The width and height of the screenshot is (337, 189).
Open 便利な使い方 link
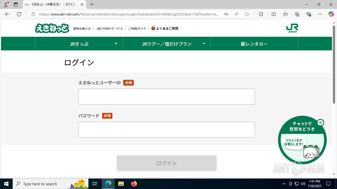point(82,28)
